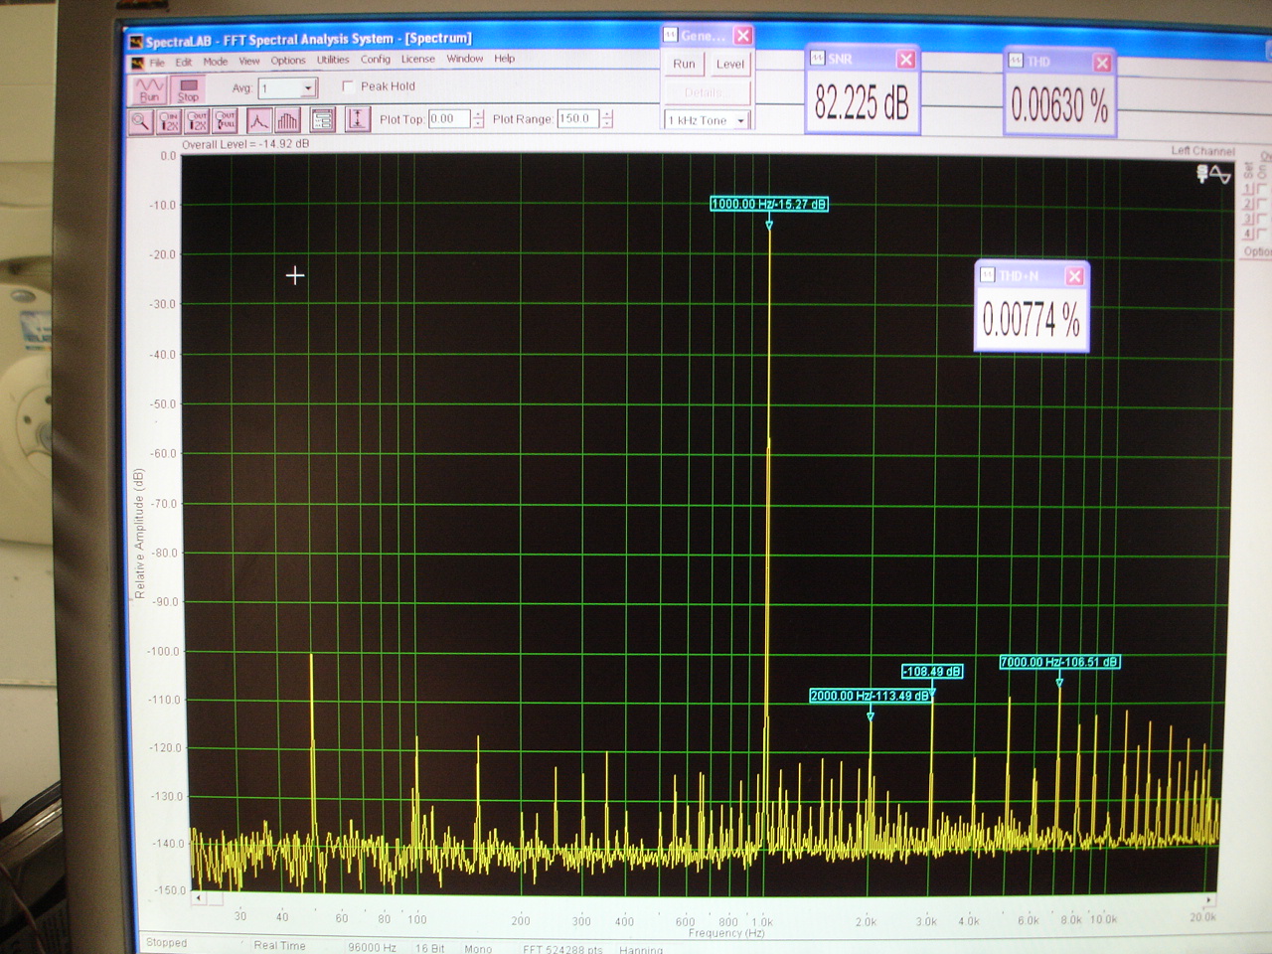Select the bar graph plot icon
This screenshot has width=1272, height=954.
(x=287, y=121)
